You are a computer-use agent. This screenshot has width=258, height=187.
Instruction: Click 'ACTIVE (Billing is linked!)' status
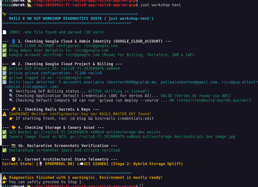[118, 91]
